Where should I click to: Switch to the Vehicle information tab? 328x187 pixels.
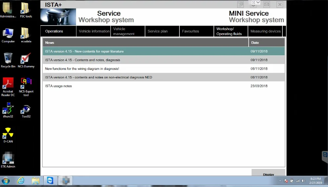(94, 31)
